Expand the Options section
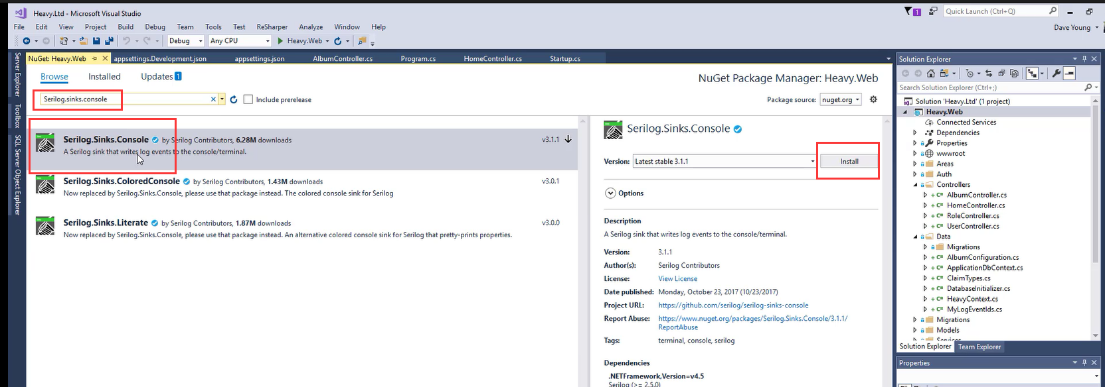 click(x=610, y=193)
